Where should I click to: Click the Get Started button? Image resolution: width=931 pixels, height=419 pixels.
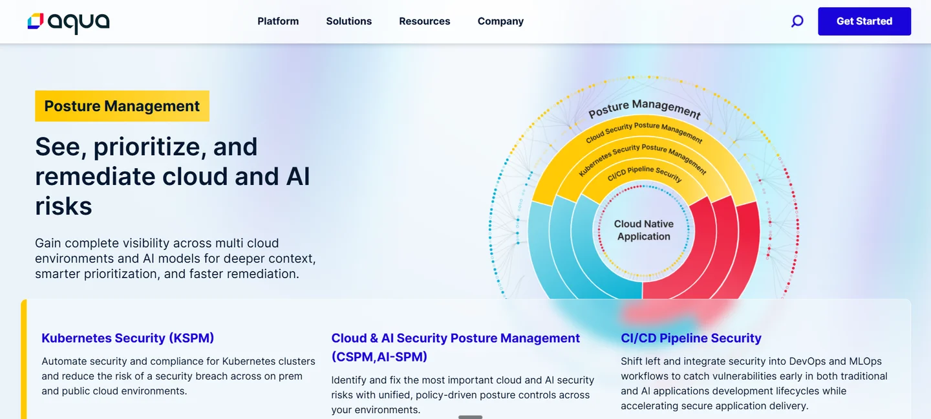864,21
